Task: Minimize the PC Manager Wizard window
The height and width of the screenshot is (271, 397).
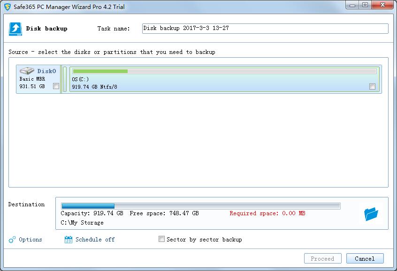Action: 353,5
